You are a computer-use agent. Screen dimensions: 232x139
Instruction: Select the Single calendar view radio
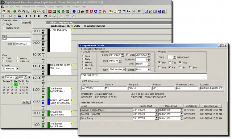point(4,24)
